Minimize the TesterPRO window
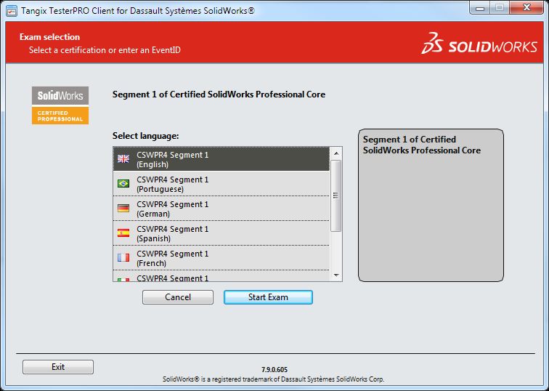Screen dimensions: 549x391 pyautogui.click(x=480, y=8)
